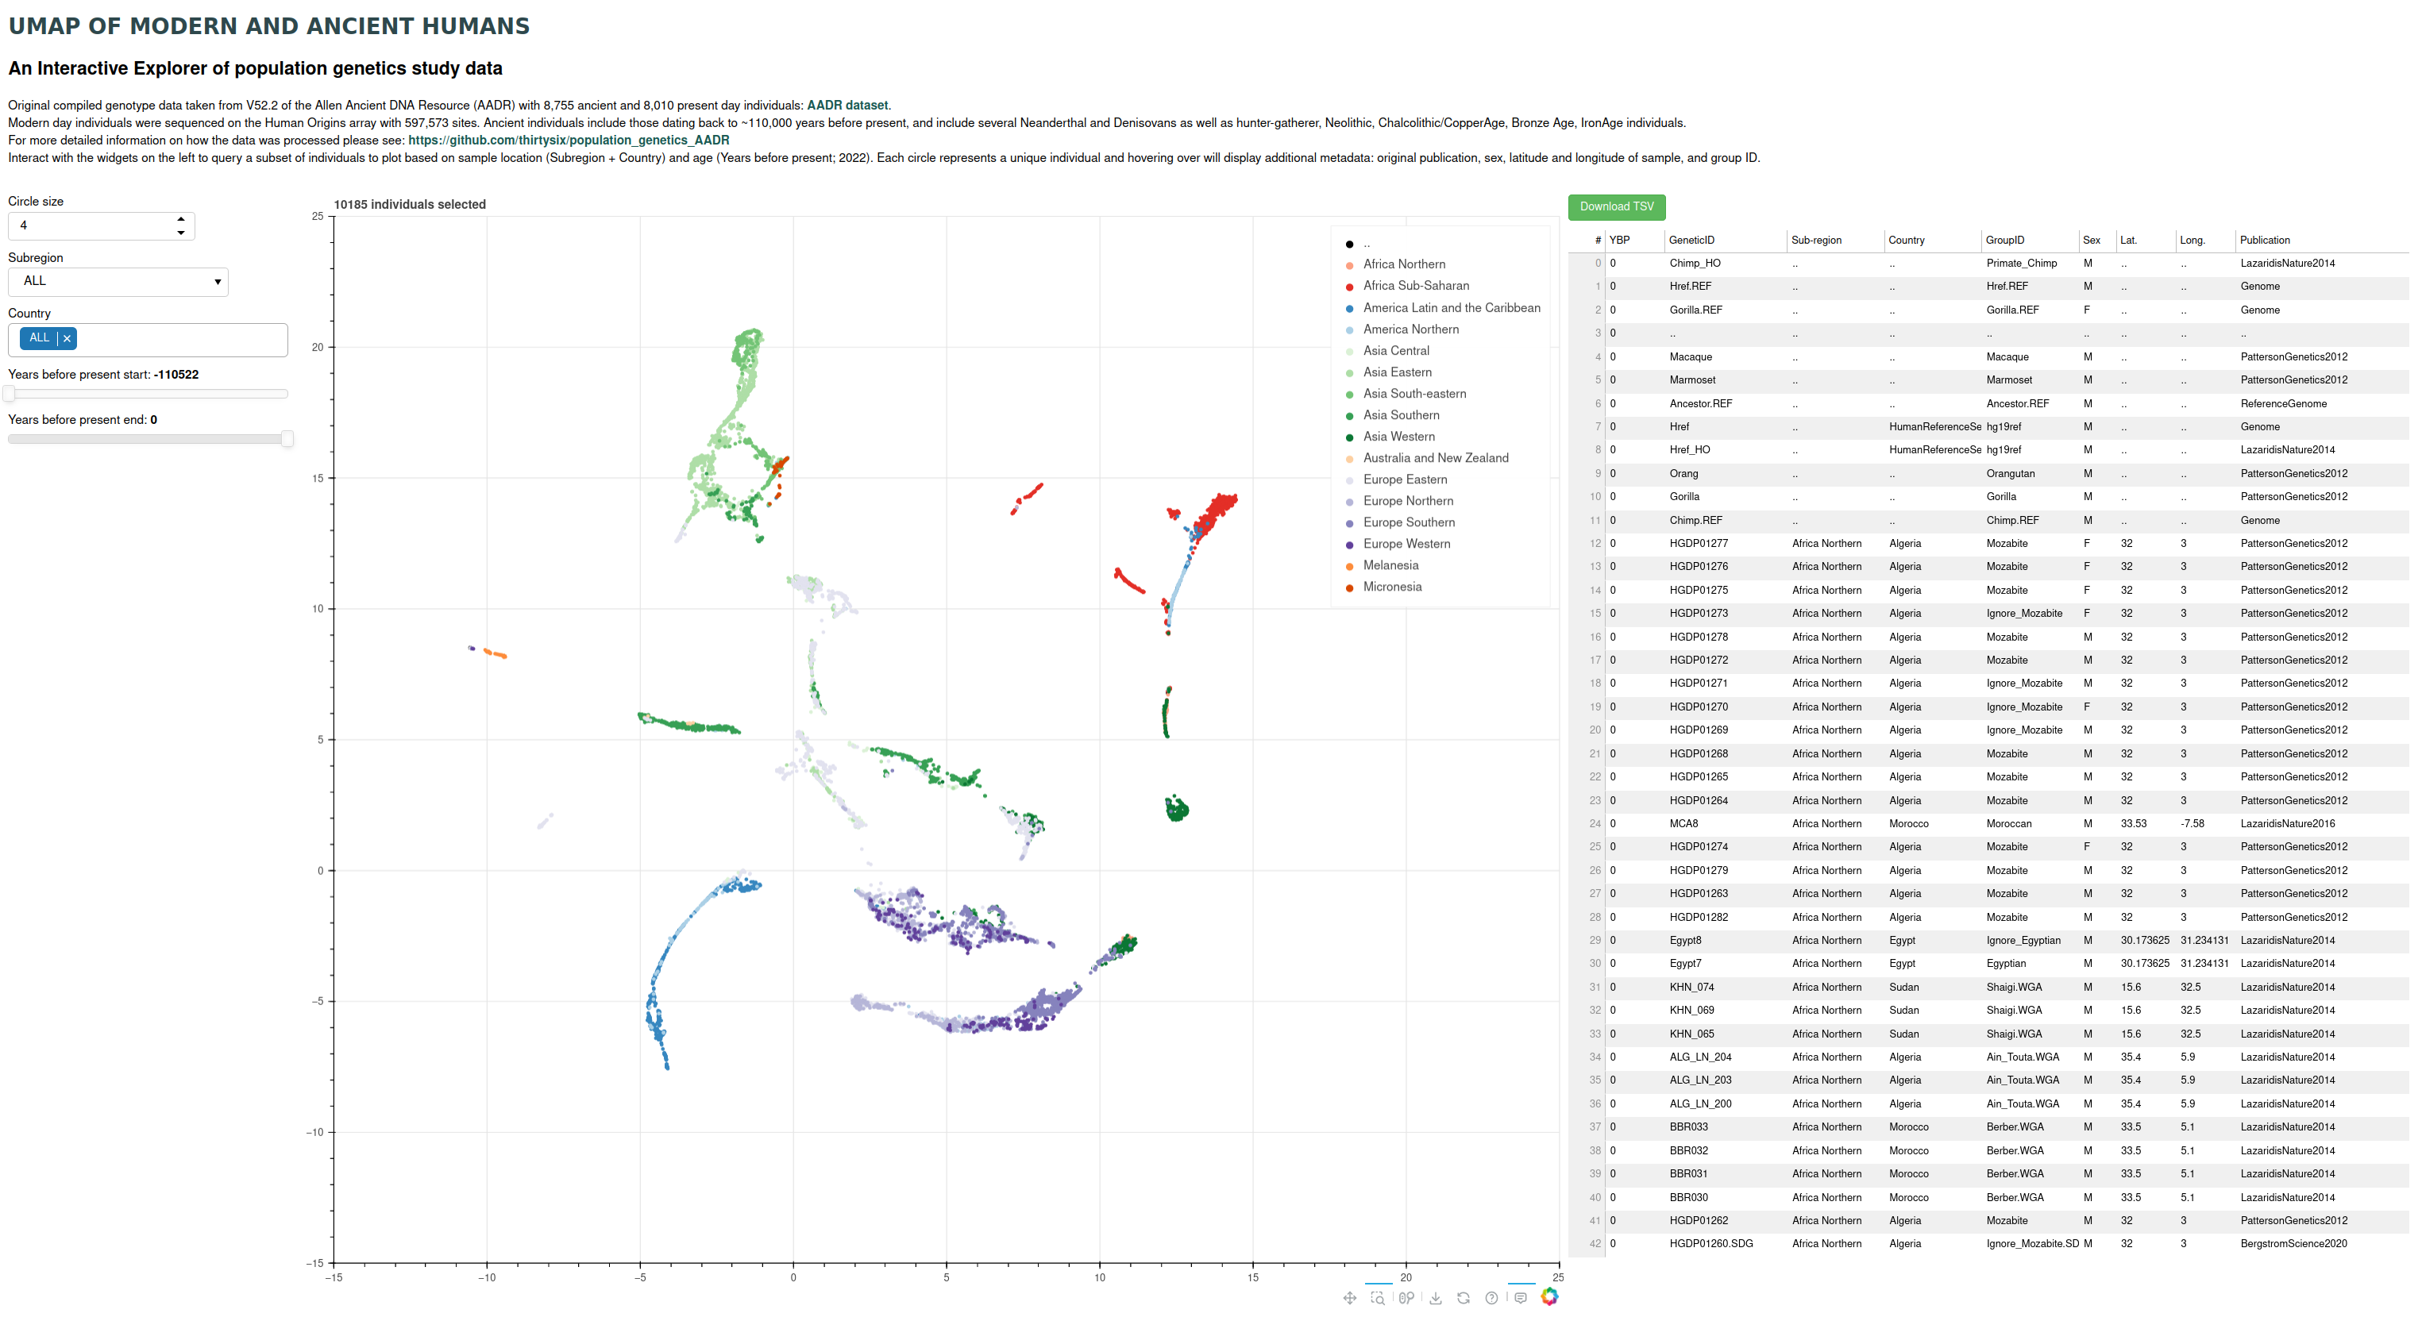
Task: Increase Circle size with up arrow
Action: (180, 219)
